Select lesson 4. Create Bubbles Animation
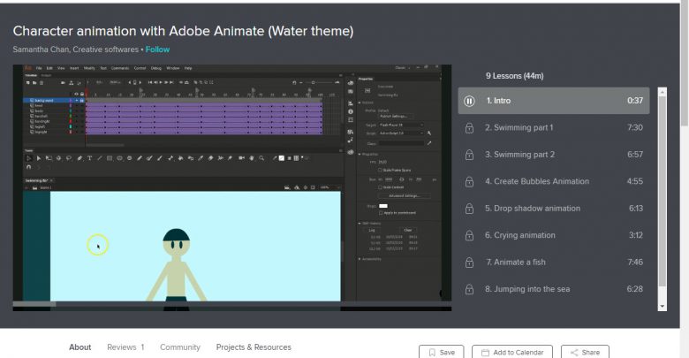 (x=554, y=181)
